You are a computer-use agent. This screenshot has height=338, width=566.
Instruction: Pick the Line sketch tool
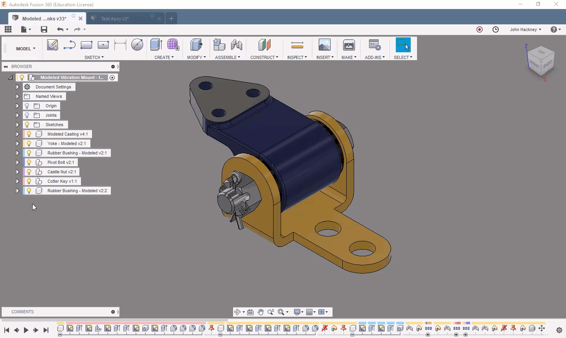click(x=69, y=45)
